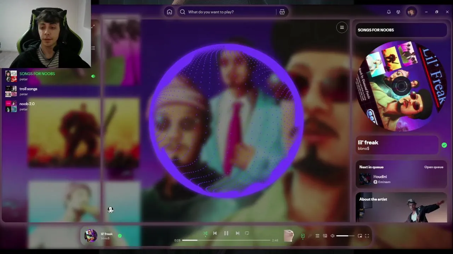This screenshot has height=254, width=453.
Task: Click the SONGS FOR NOOBS panel header
Action: coord(401,30)
